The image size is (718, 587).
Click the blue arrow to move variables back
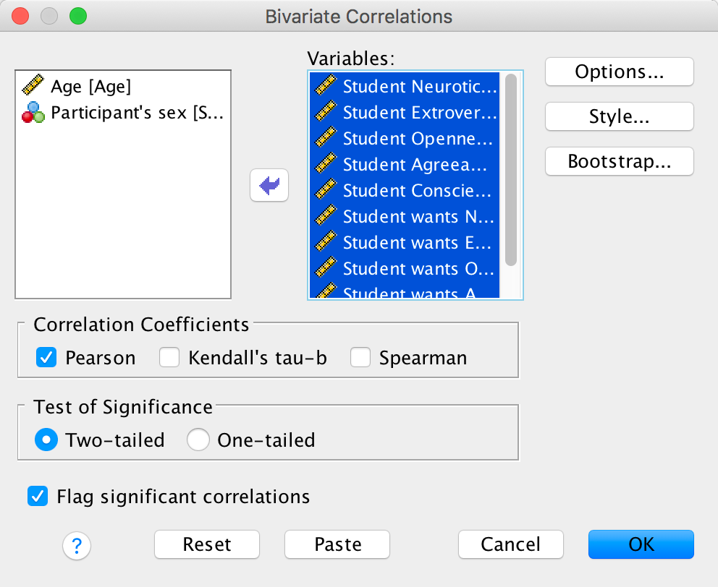point(269,186)
